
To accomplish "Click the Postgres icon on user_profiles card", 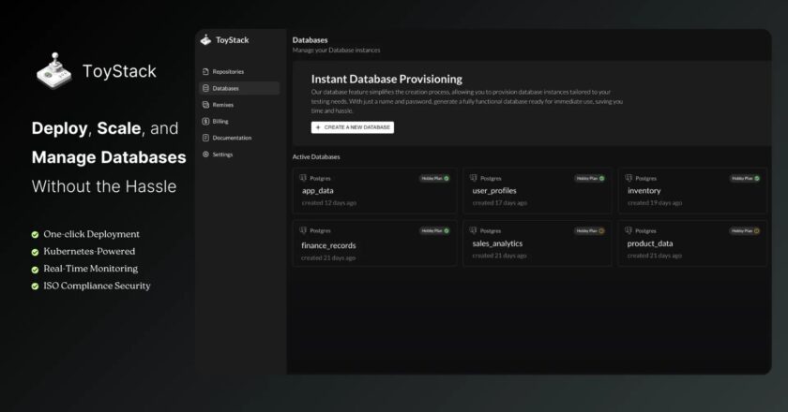I will click(474, 178).
